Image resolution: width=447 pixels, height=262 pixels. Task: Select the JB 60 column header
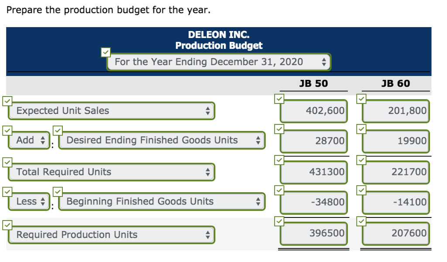(395, 83)
